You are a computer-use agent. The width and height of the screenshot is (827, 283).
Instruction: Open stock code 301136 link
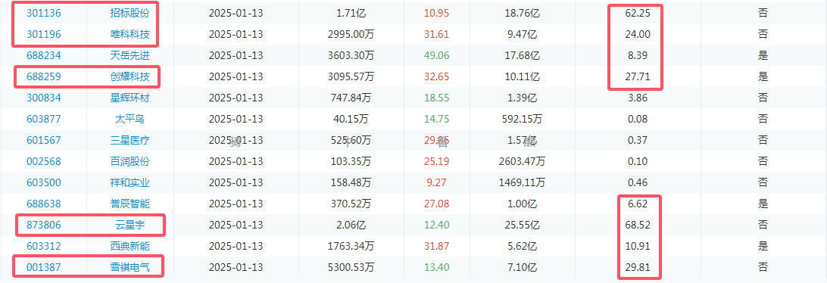click(x=44, y=13)
